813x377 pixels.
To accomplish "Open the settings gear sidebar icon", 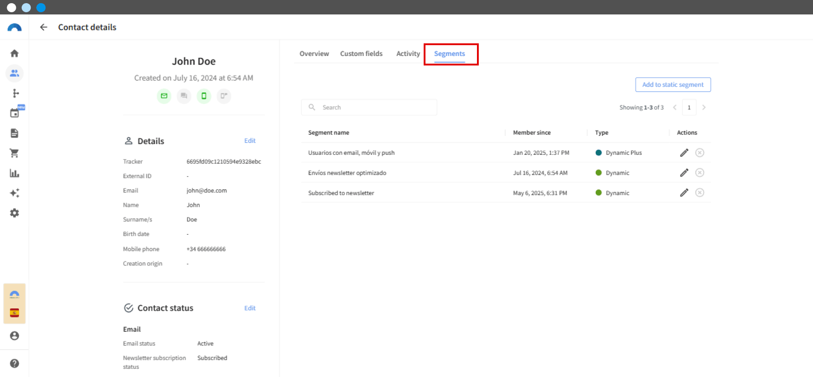I will [x=14, y=213].
